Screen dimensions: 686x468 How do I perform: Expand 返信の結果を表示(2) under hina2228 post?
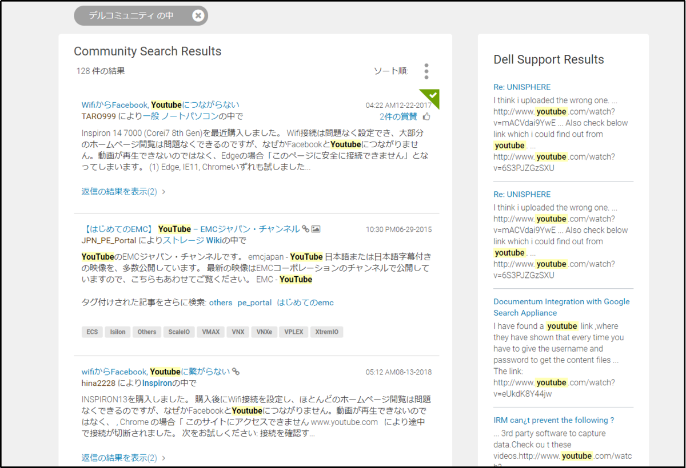[123, 458]
